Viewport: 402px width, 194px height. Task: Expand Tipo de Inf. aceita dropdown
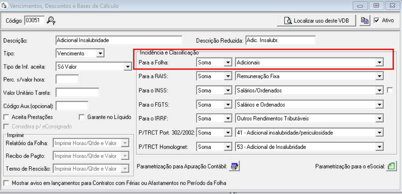pos(127,67)
